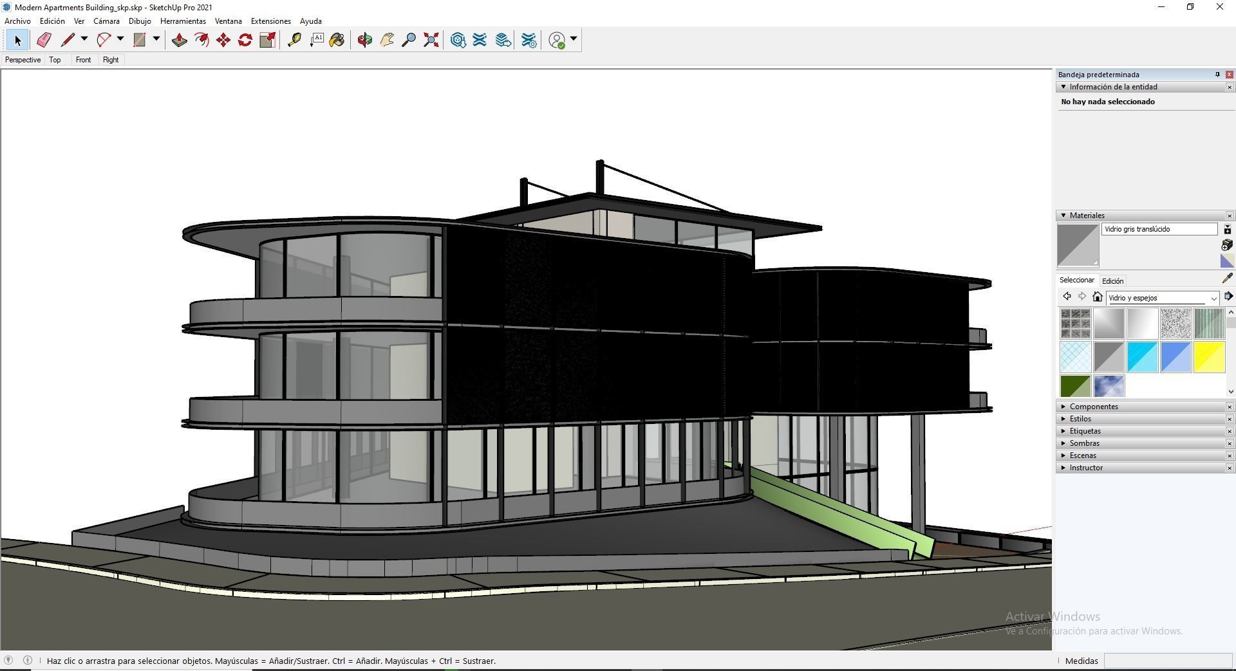Open account dropdown arrow
Image resolution: width=1236 pixels, height=671 pixels.
pos(574,39)
